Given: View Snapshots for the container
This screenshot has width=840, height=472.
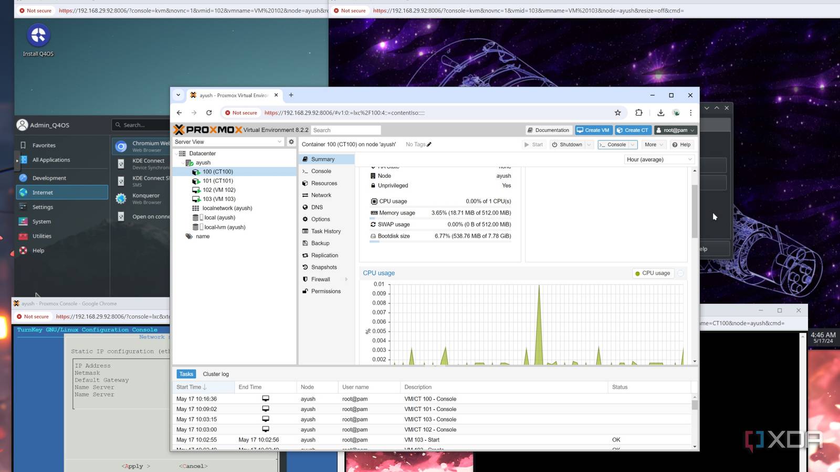Looking at the screenshot, I should point(324,267).
